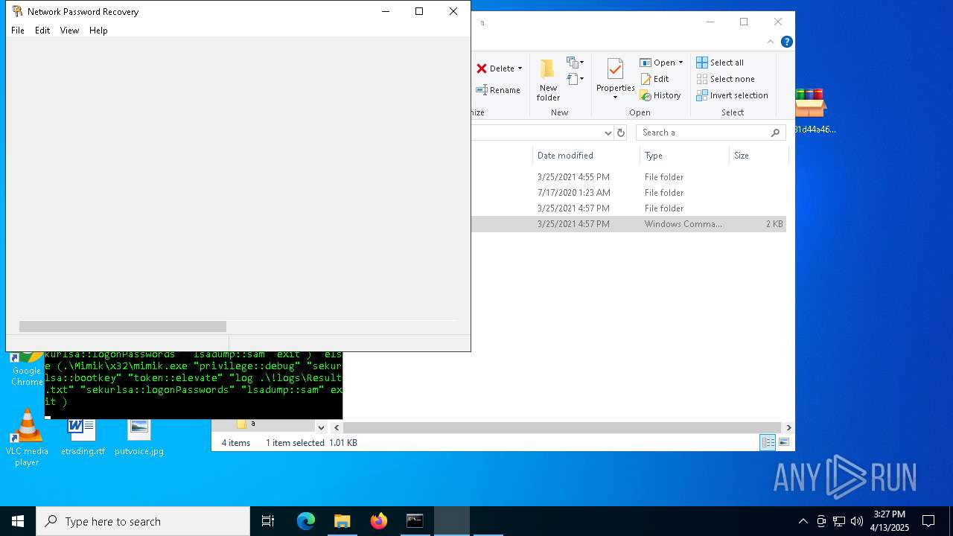Create a New folder from ribbon
This screenshot has width=953, height=536.
coord(548,80)
